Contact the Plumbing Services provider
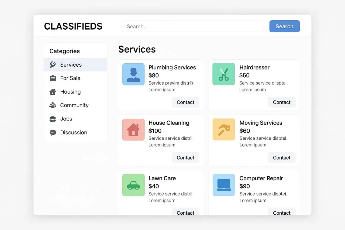Viewport: 345px width, 230px height. point(185,102)
